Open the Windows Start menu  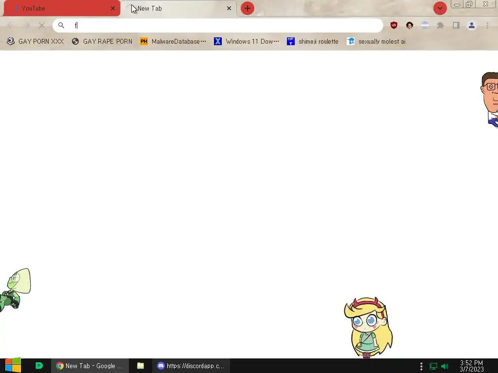[x=13, y=366]
